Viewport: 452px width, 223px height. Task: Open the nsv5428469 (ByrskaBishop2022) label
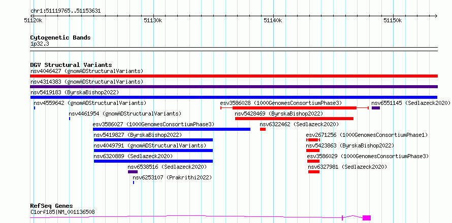coord(279,114)
